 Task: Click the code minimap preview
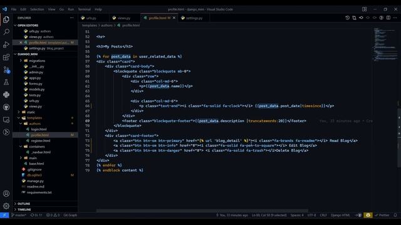(385, 44)
